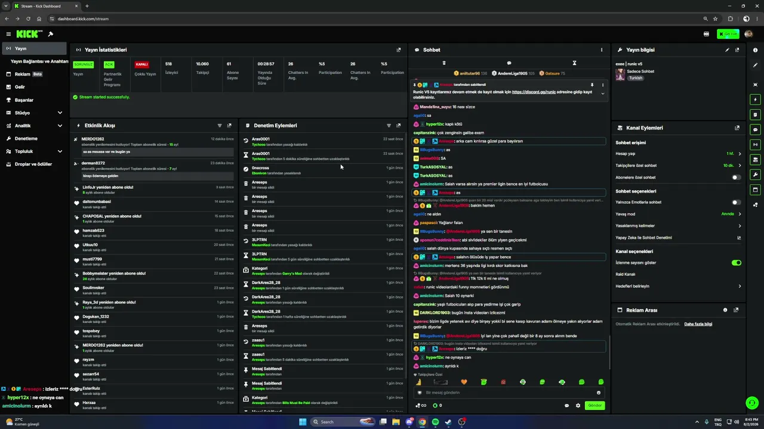Open Yavaş mod options chevron
764x429 pixels.
coord(740,214)
